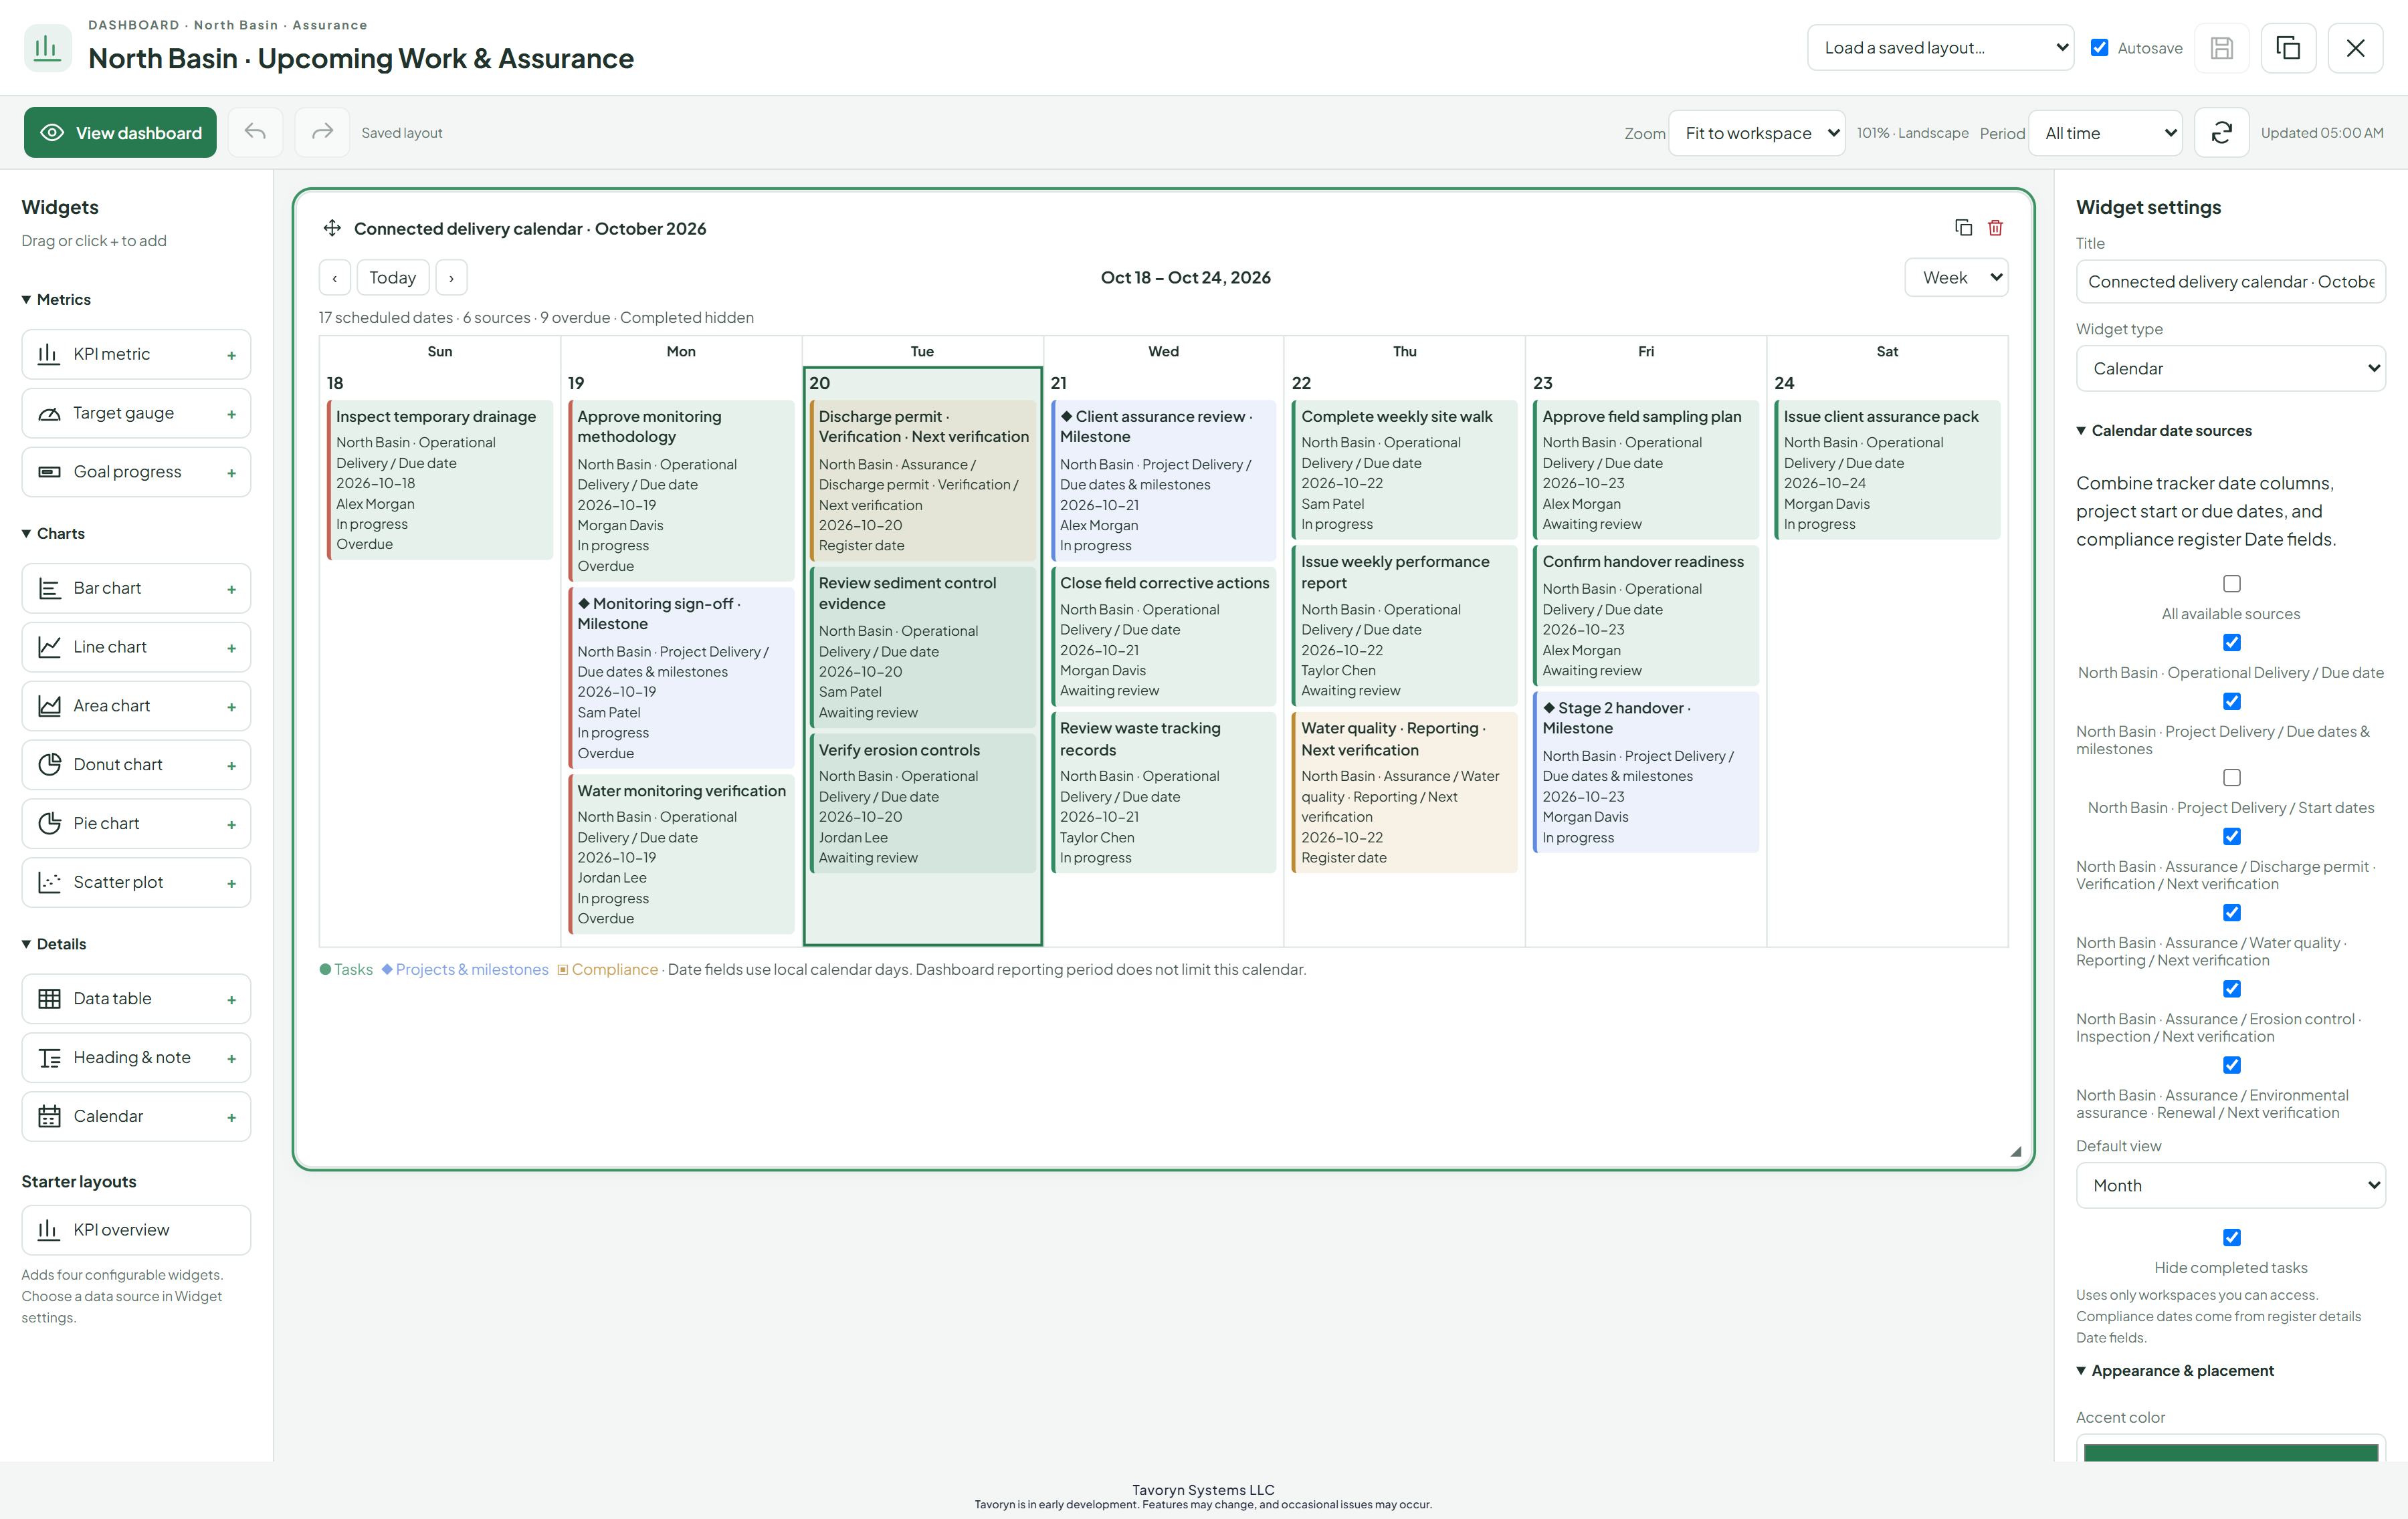
Task: Duplicate the calendar widget via copy icon
Action: click(1963, 228)
